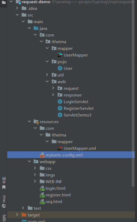Click the resources folder icon
Viewport: 137px width, 222px height.
(x=36, y=122)
